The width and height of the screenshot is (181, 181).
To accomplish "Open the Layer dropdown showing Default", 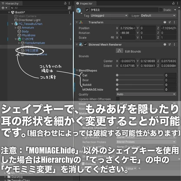I will [158, 16].
